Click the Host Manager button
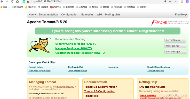This screenshot has width=190, height=99. [x=175, y=51]
